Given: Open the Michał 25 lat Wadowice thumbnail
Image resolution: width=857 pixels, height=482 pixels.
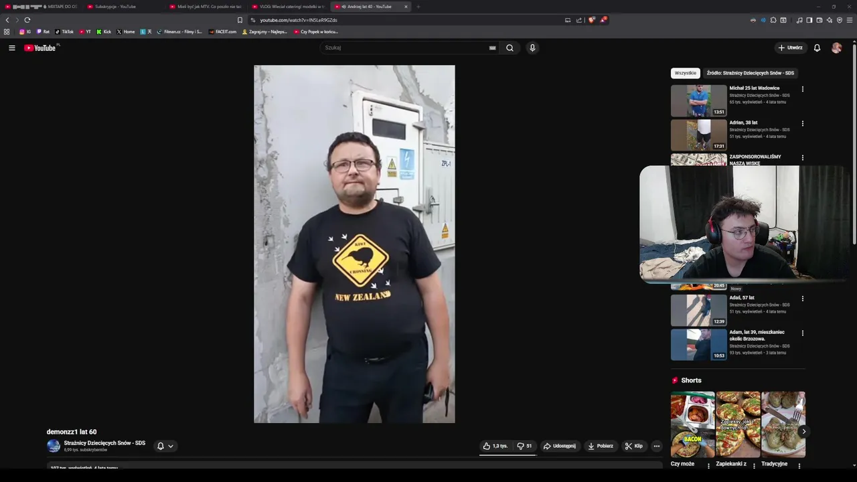Looking at the screenshot, I should [698, 100].
